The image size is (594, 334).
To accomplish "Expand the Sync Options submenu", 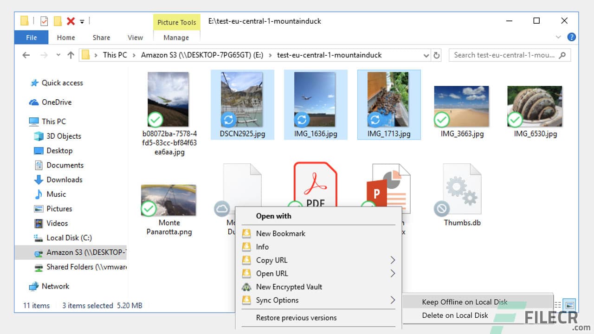I will pos(393,300).
